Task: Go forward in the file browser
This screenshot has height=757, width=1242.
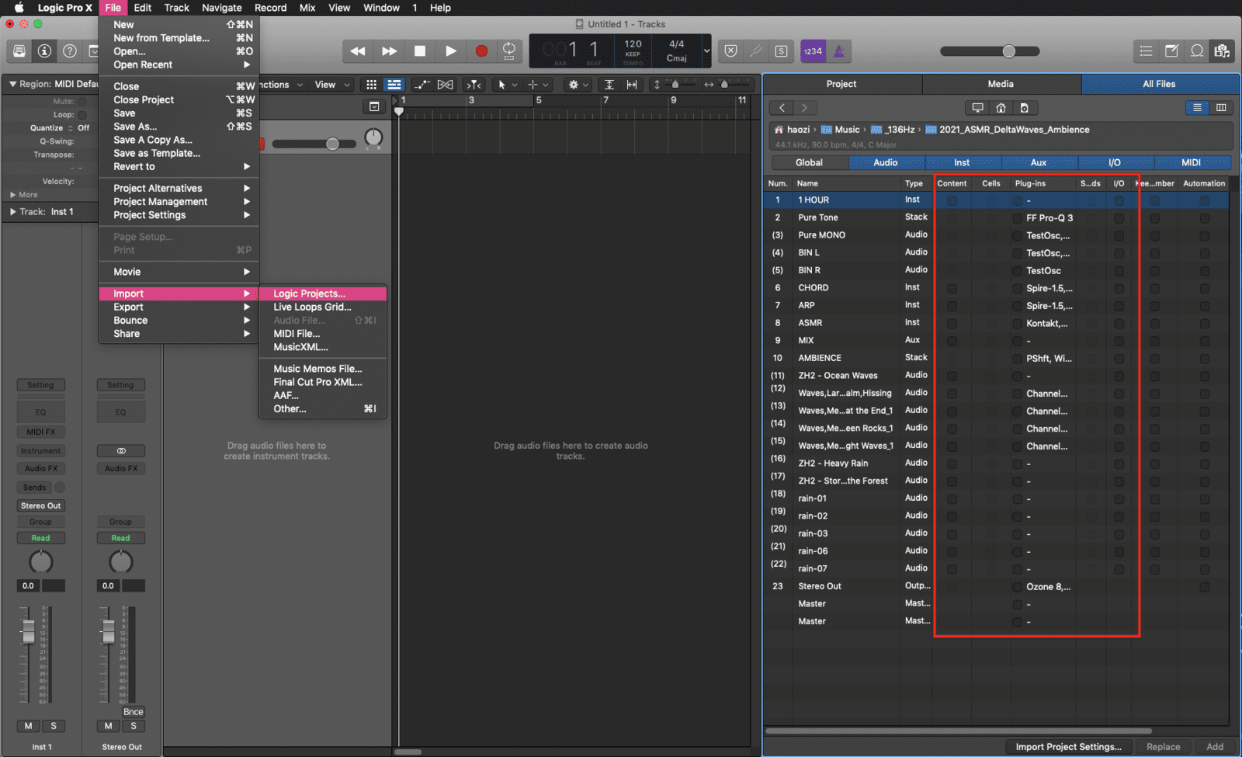Action: (805, 108)
